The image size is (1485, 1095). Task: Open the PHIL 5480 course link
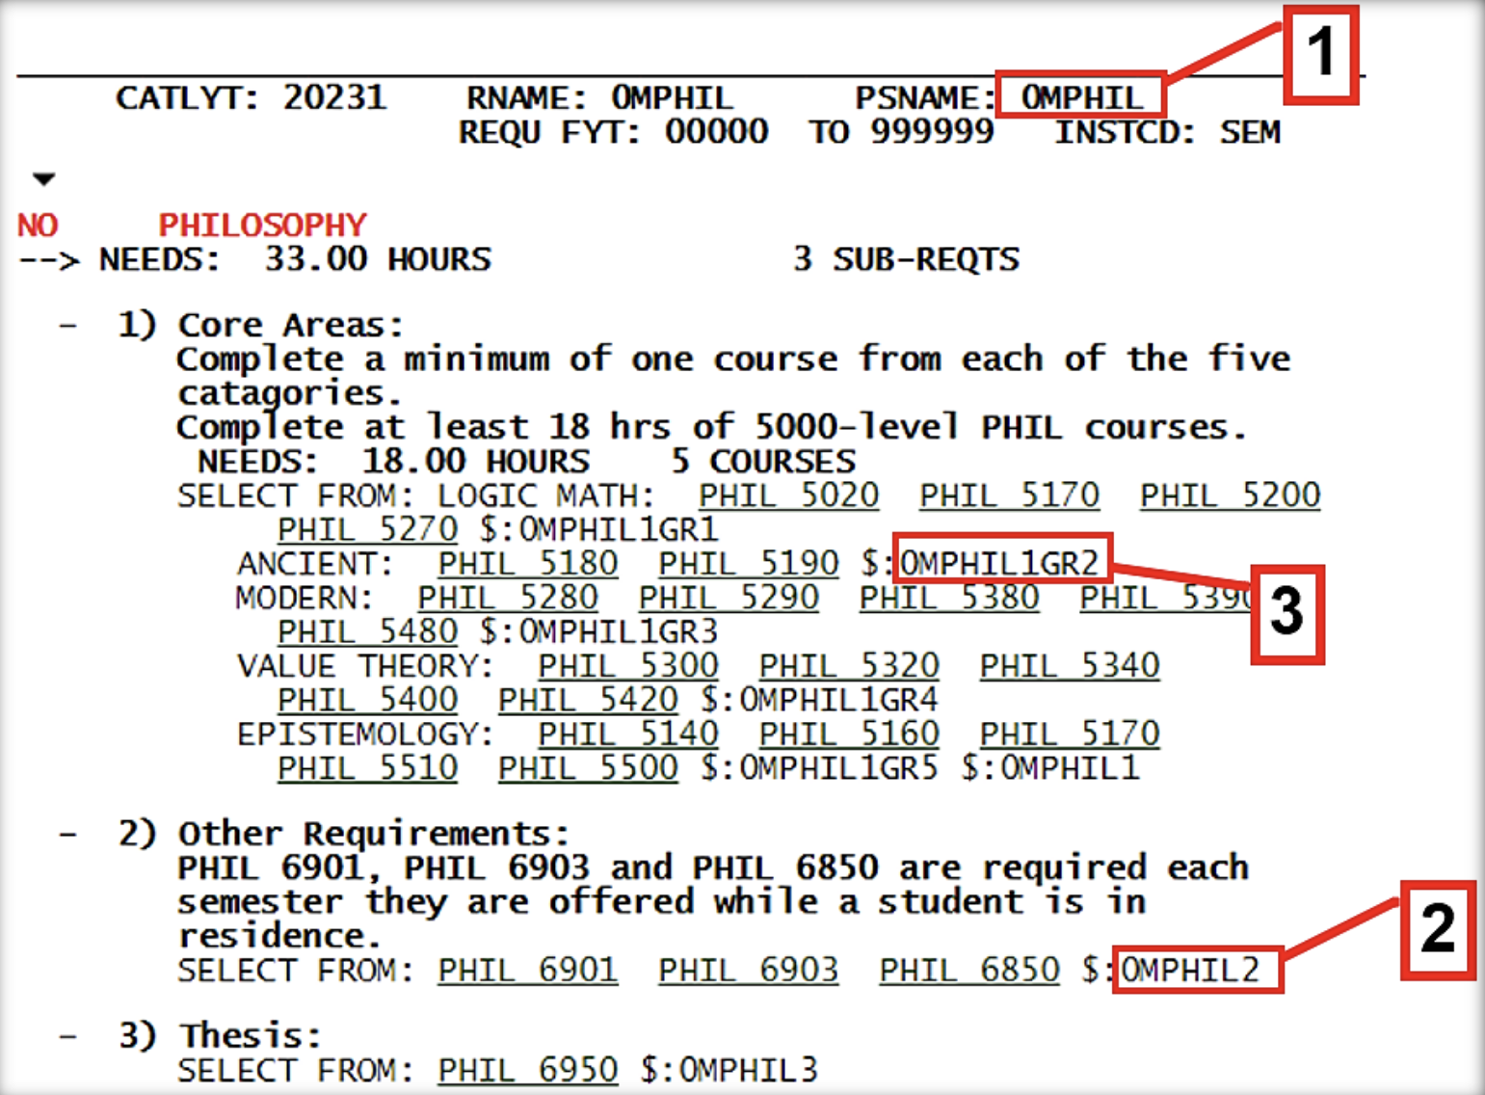[x=367, y=631]
